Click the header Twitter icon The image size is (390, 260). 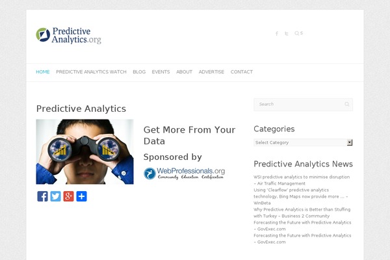tap(287, 33)
